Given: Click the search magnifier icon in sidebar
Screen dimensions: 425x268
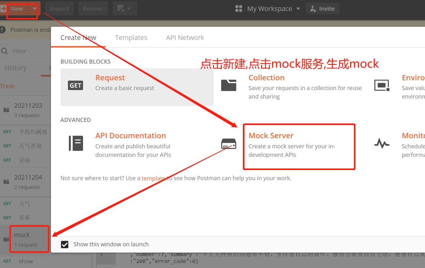Looking at the screenshot, I should [4, 51].
